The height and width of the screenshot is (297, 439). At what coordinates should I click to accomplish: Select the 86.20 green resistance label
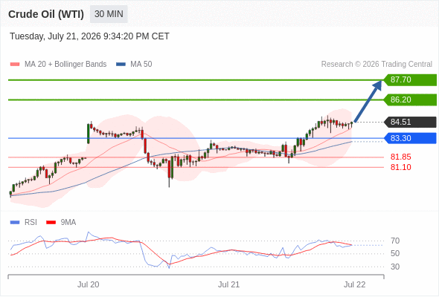[410, 99]
